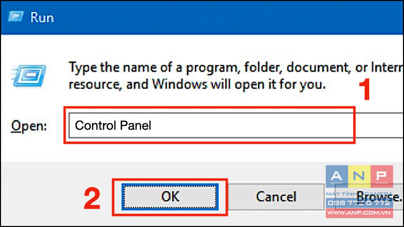This screenshot has height=227, width=404.
Task: Dismiss the dialog with Cancel button
Action: [276, 197]
